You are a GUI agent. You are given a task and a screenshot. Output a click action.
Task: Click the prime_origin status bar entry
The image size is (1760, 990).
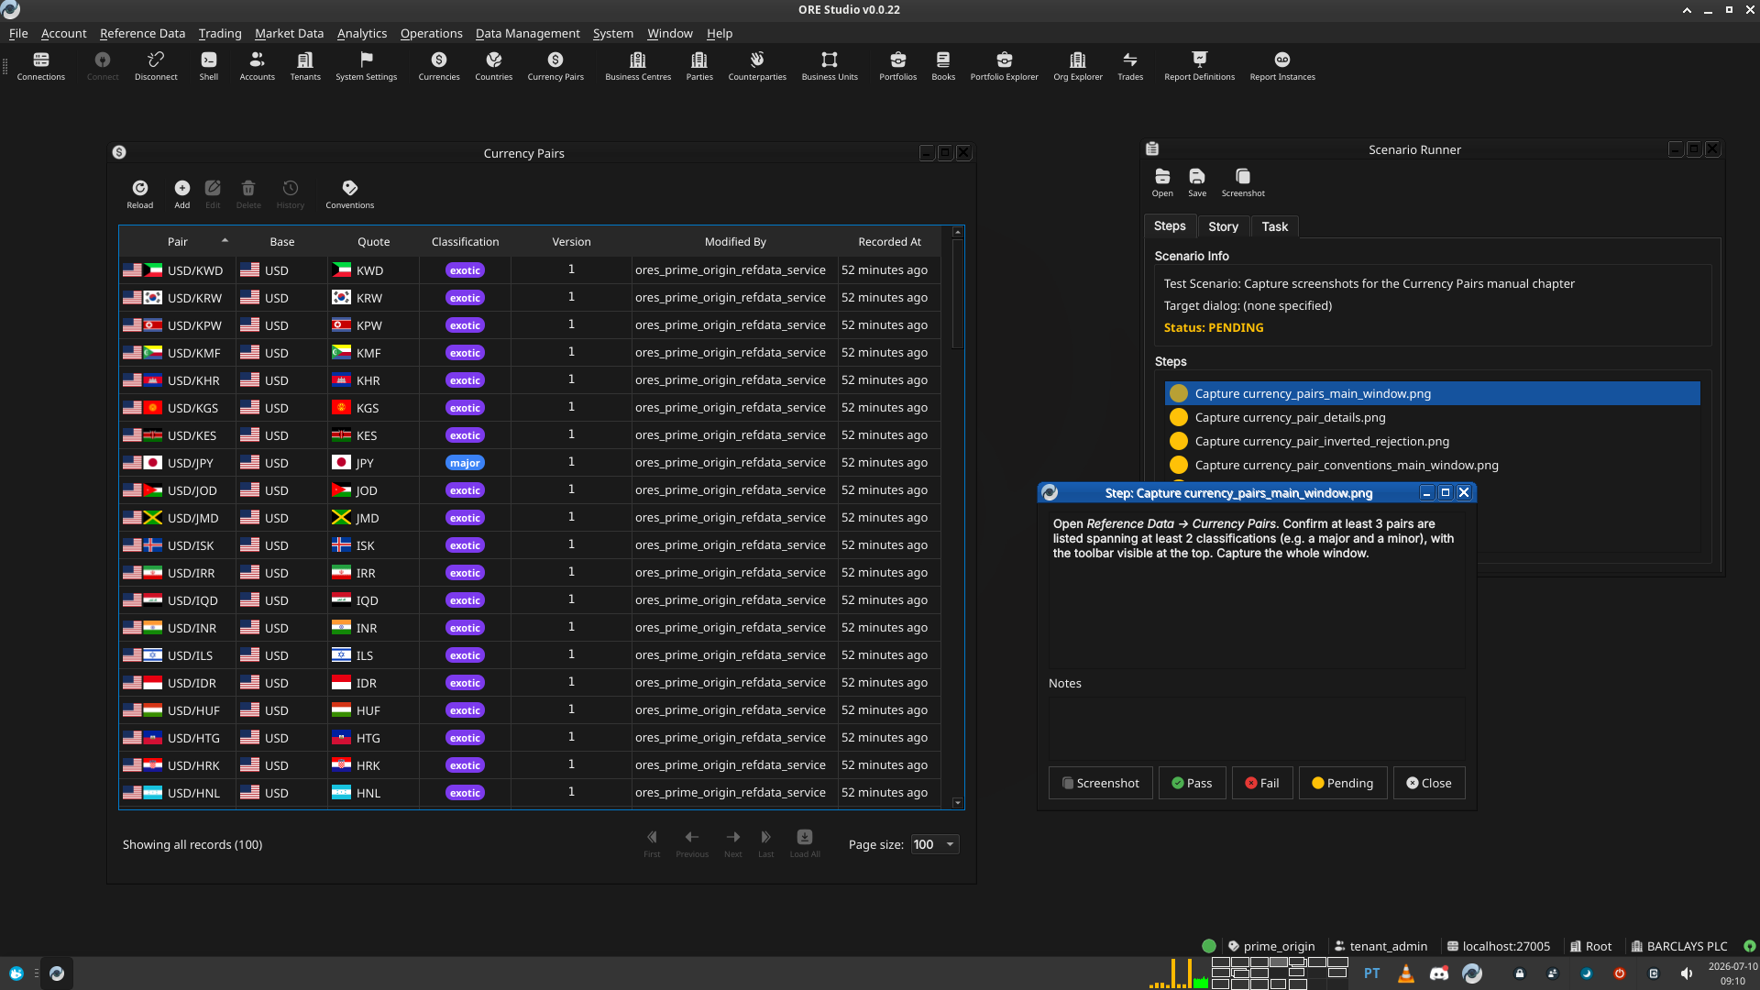[1270, 946]
